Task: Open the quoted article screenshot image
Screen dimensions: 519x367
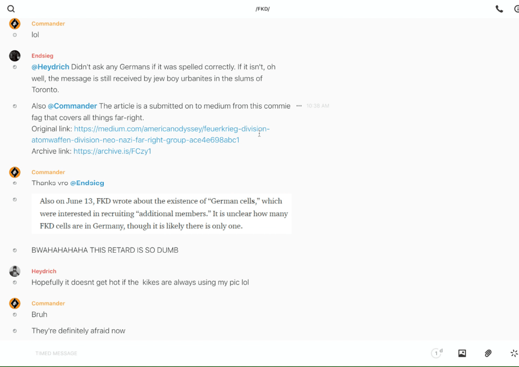Action: click(x=161, y=213)
